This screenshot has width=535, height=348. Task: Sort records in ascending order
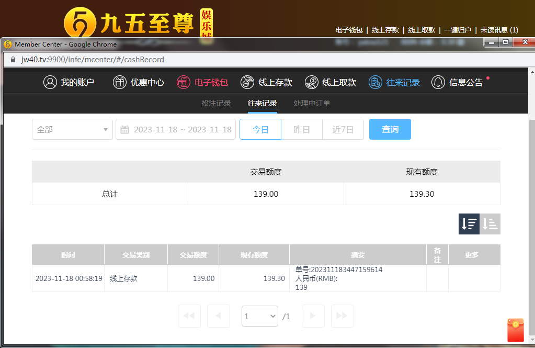coord(490,224)
